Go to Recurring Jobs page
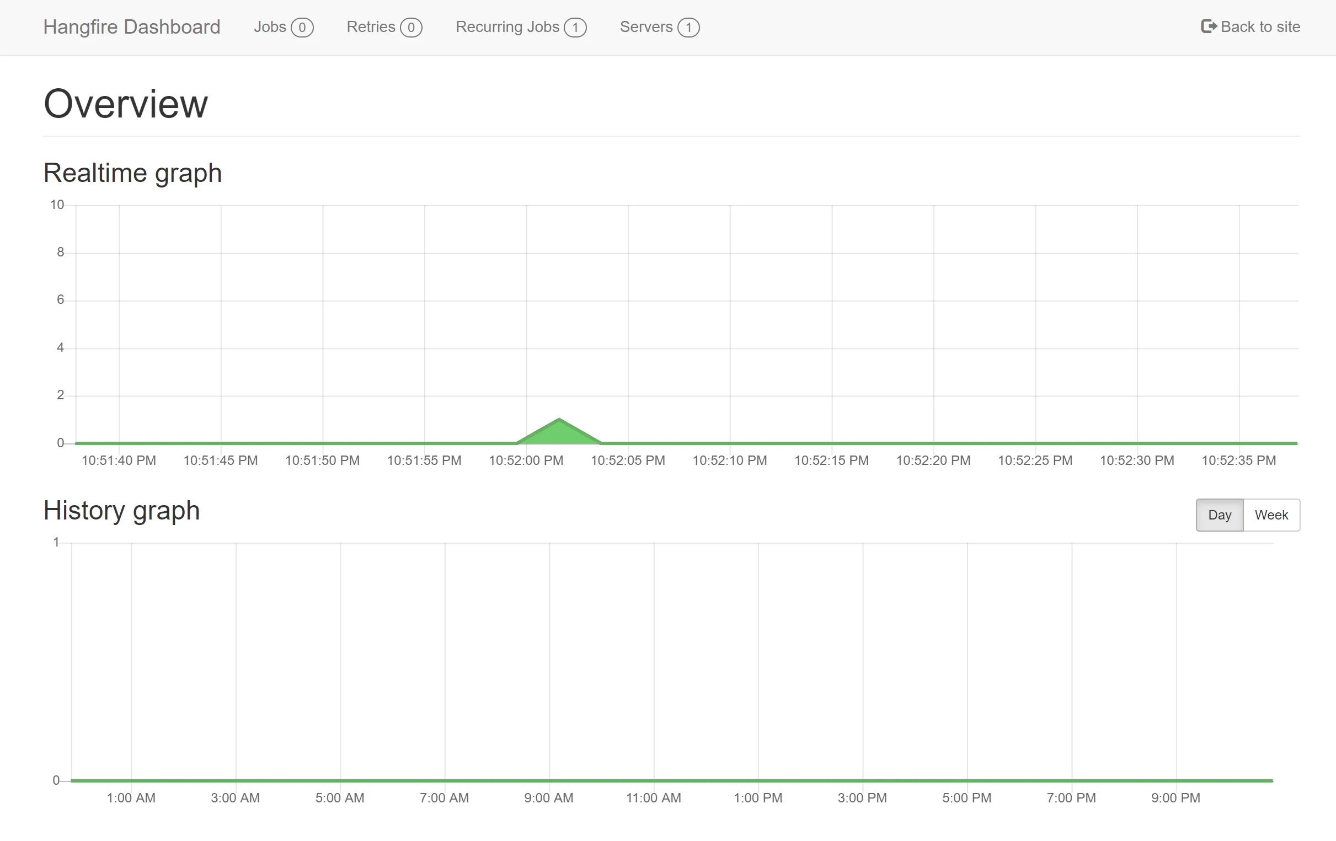The width and height of the screenshot is (1336, 841). tap(521, 26)
